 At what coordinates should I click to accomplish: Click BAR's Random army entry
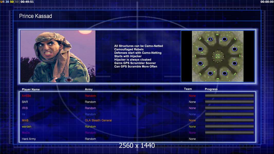90,102
